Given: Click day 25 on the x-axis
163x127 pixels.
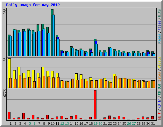Looking at the screenshot, I should coord(124,124).
